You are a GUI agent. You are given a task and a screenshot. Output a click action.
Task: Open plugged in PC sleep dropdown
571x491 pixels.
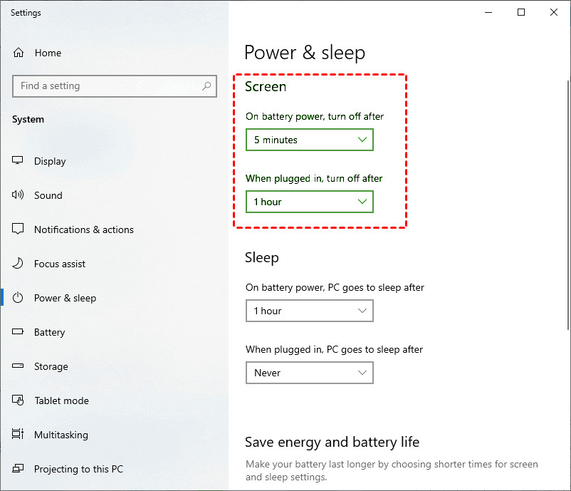(x=310, y=373)
